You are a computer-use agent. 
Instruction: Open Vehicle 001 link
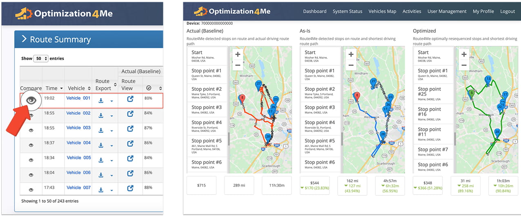coord(78,98)
